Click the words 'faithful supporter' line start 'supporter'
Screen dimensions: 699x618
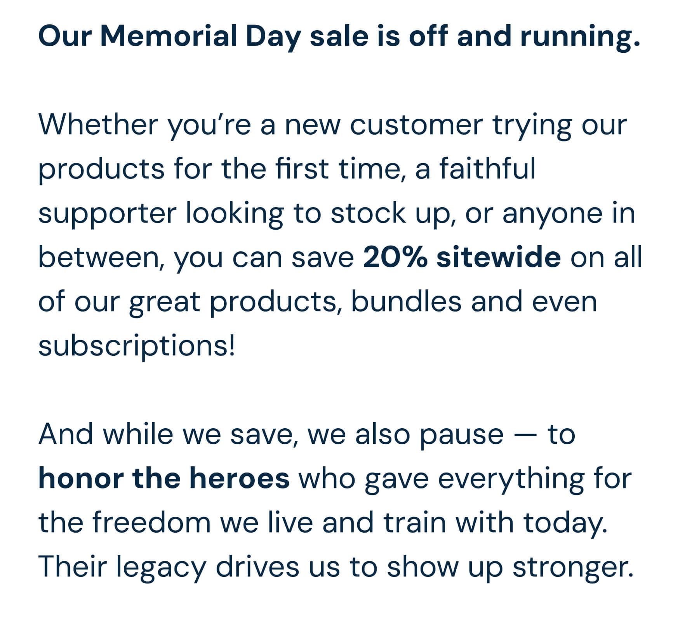click(108, 214)
